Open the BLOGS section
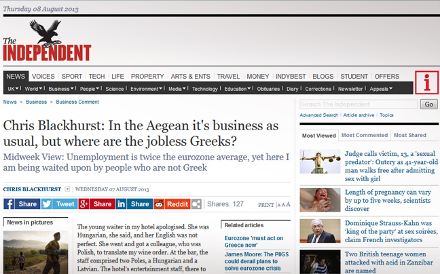The height and width of the screenshot is (274, 440). pos(323,77)
